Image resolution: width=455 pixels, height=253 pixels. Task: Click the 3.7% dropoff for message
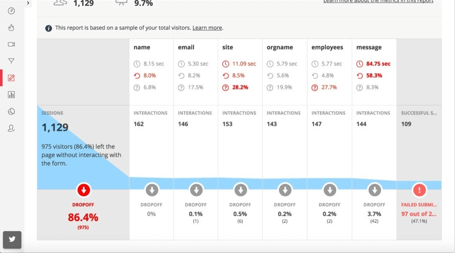(374, 214)
